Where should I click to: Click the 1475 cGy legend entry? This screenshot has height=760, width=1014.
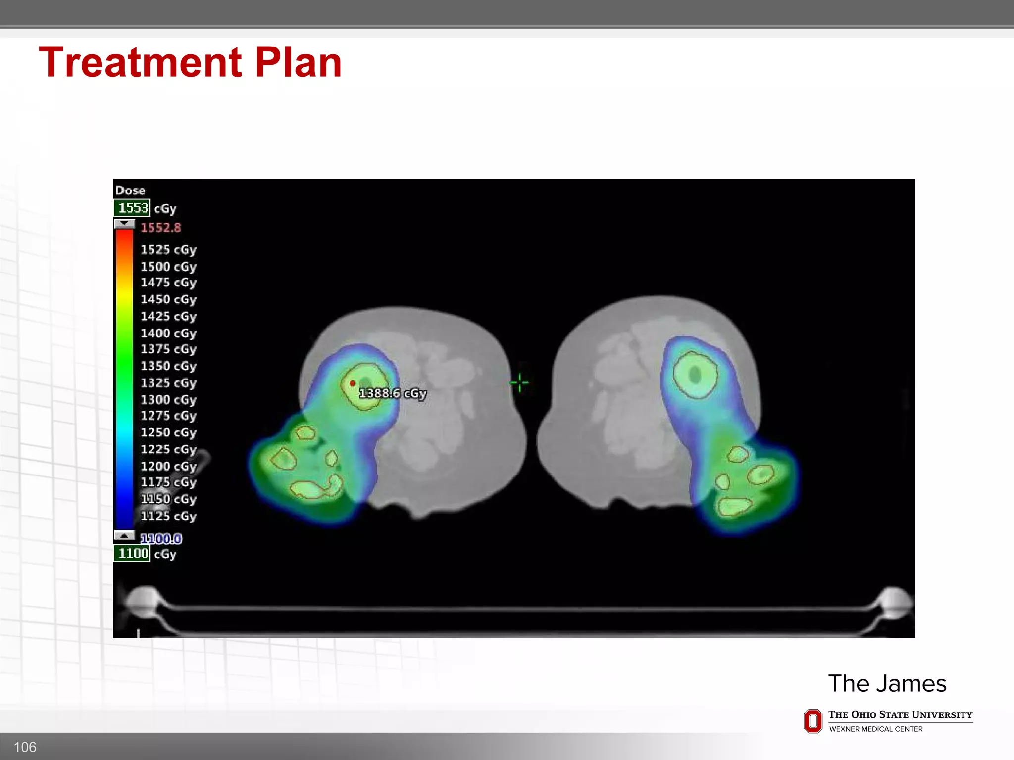tap(168, 283)
